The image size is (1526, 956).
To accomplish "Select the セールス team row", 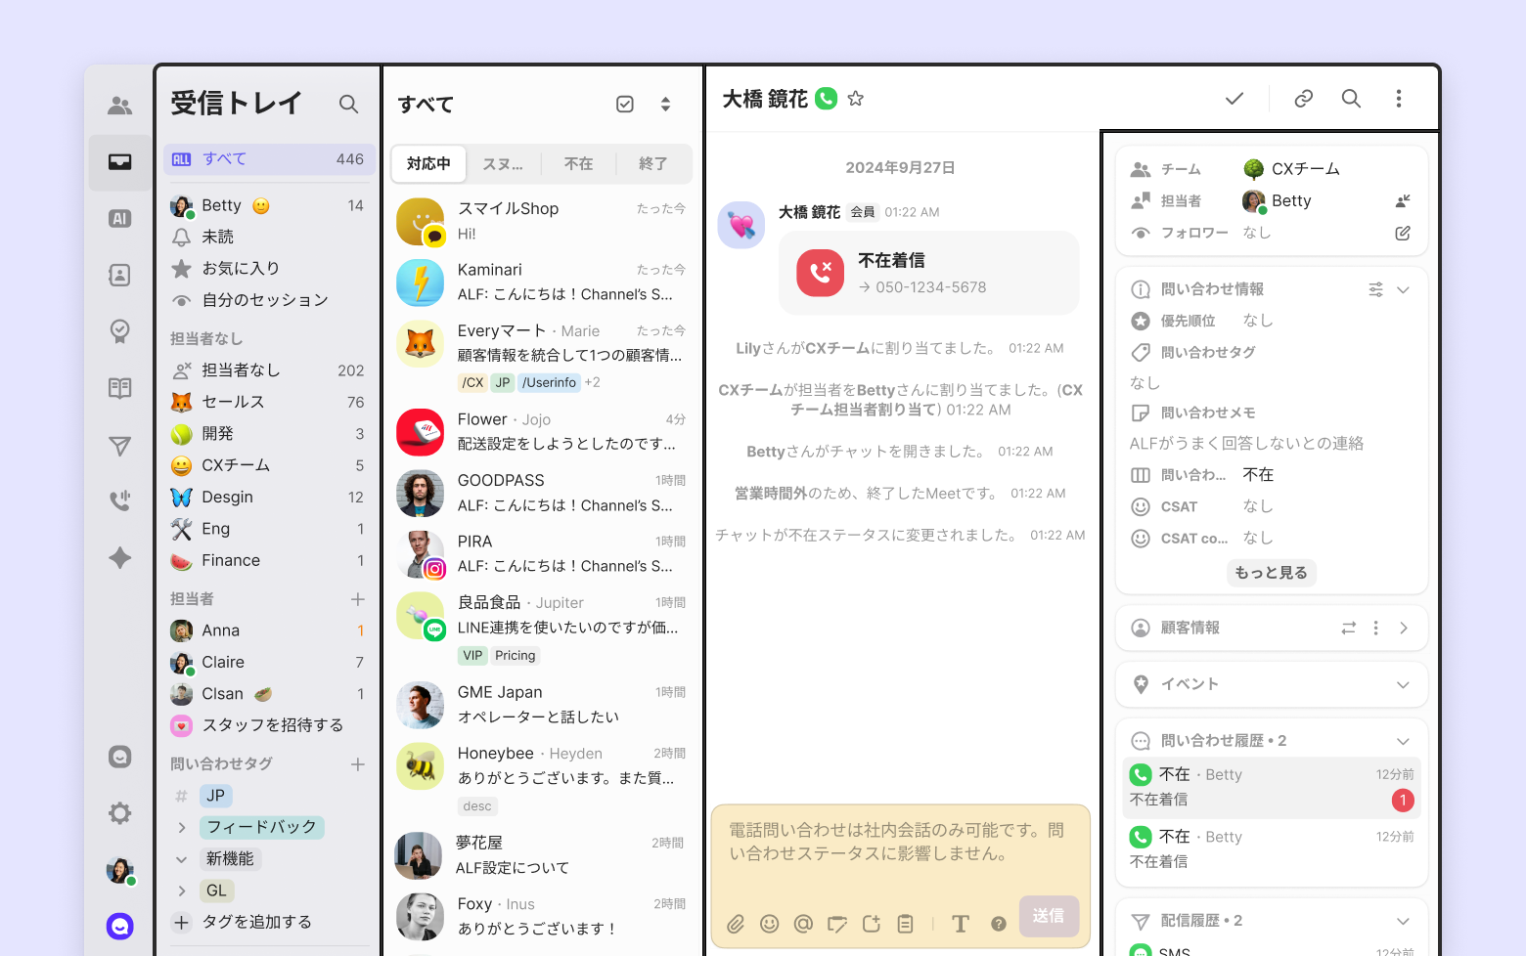I will click(268, 402).
